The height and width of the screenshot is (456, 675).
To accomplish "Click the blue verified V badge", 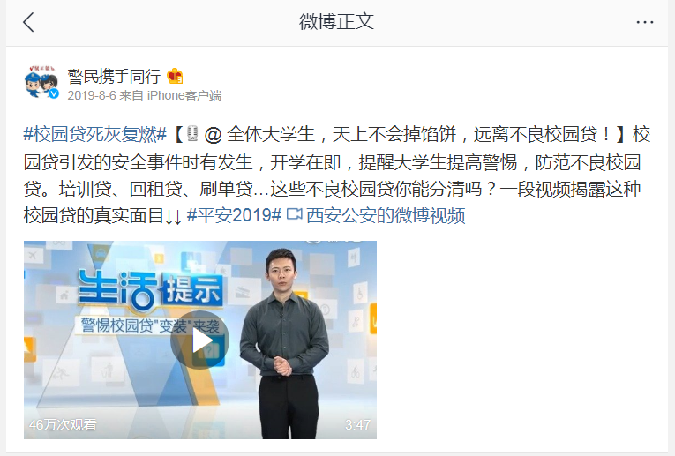I will [x=53, y=93].
